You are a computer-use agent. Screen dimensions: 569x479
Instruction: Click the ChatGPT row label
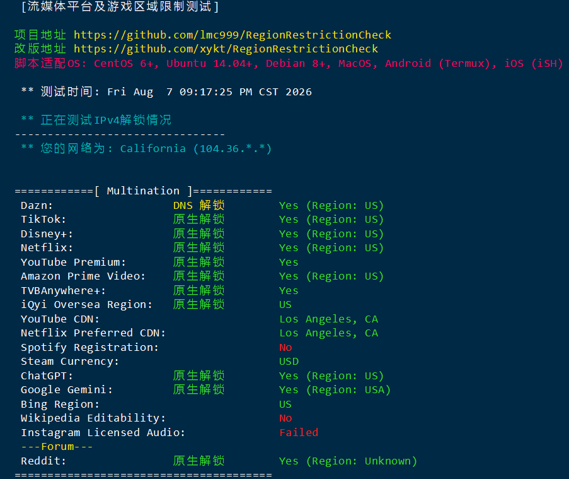click(47, 376)
